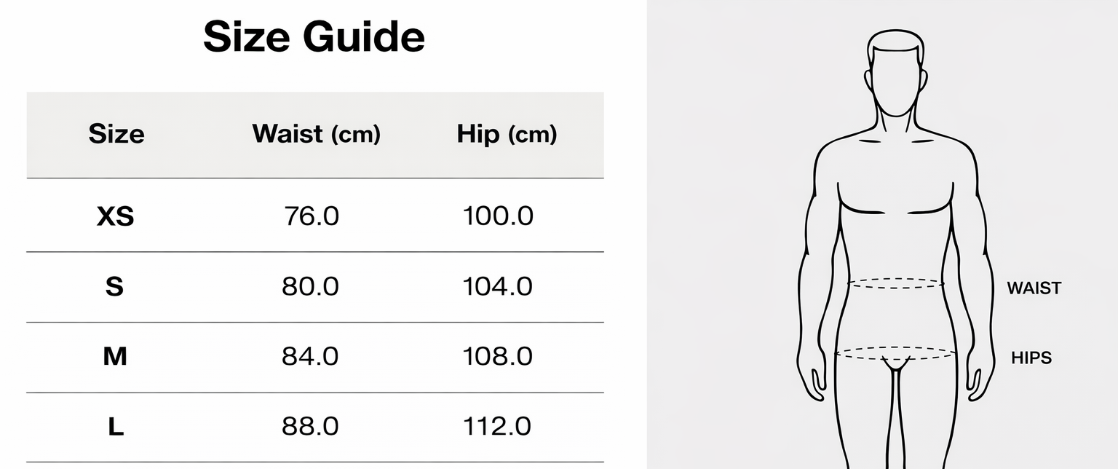The image size is (1118, 469).
Task: Click the Size Guide heading
Action: tap(314, 37)
